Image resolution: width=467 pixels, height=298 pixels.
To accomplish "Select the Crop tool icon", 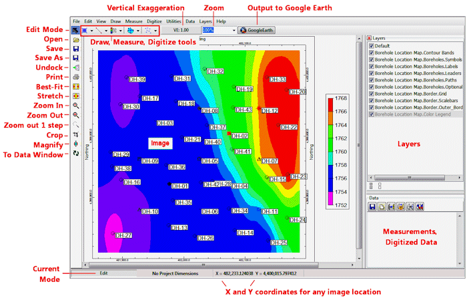I will click(x=75, y=134).
